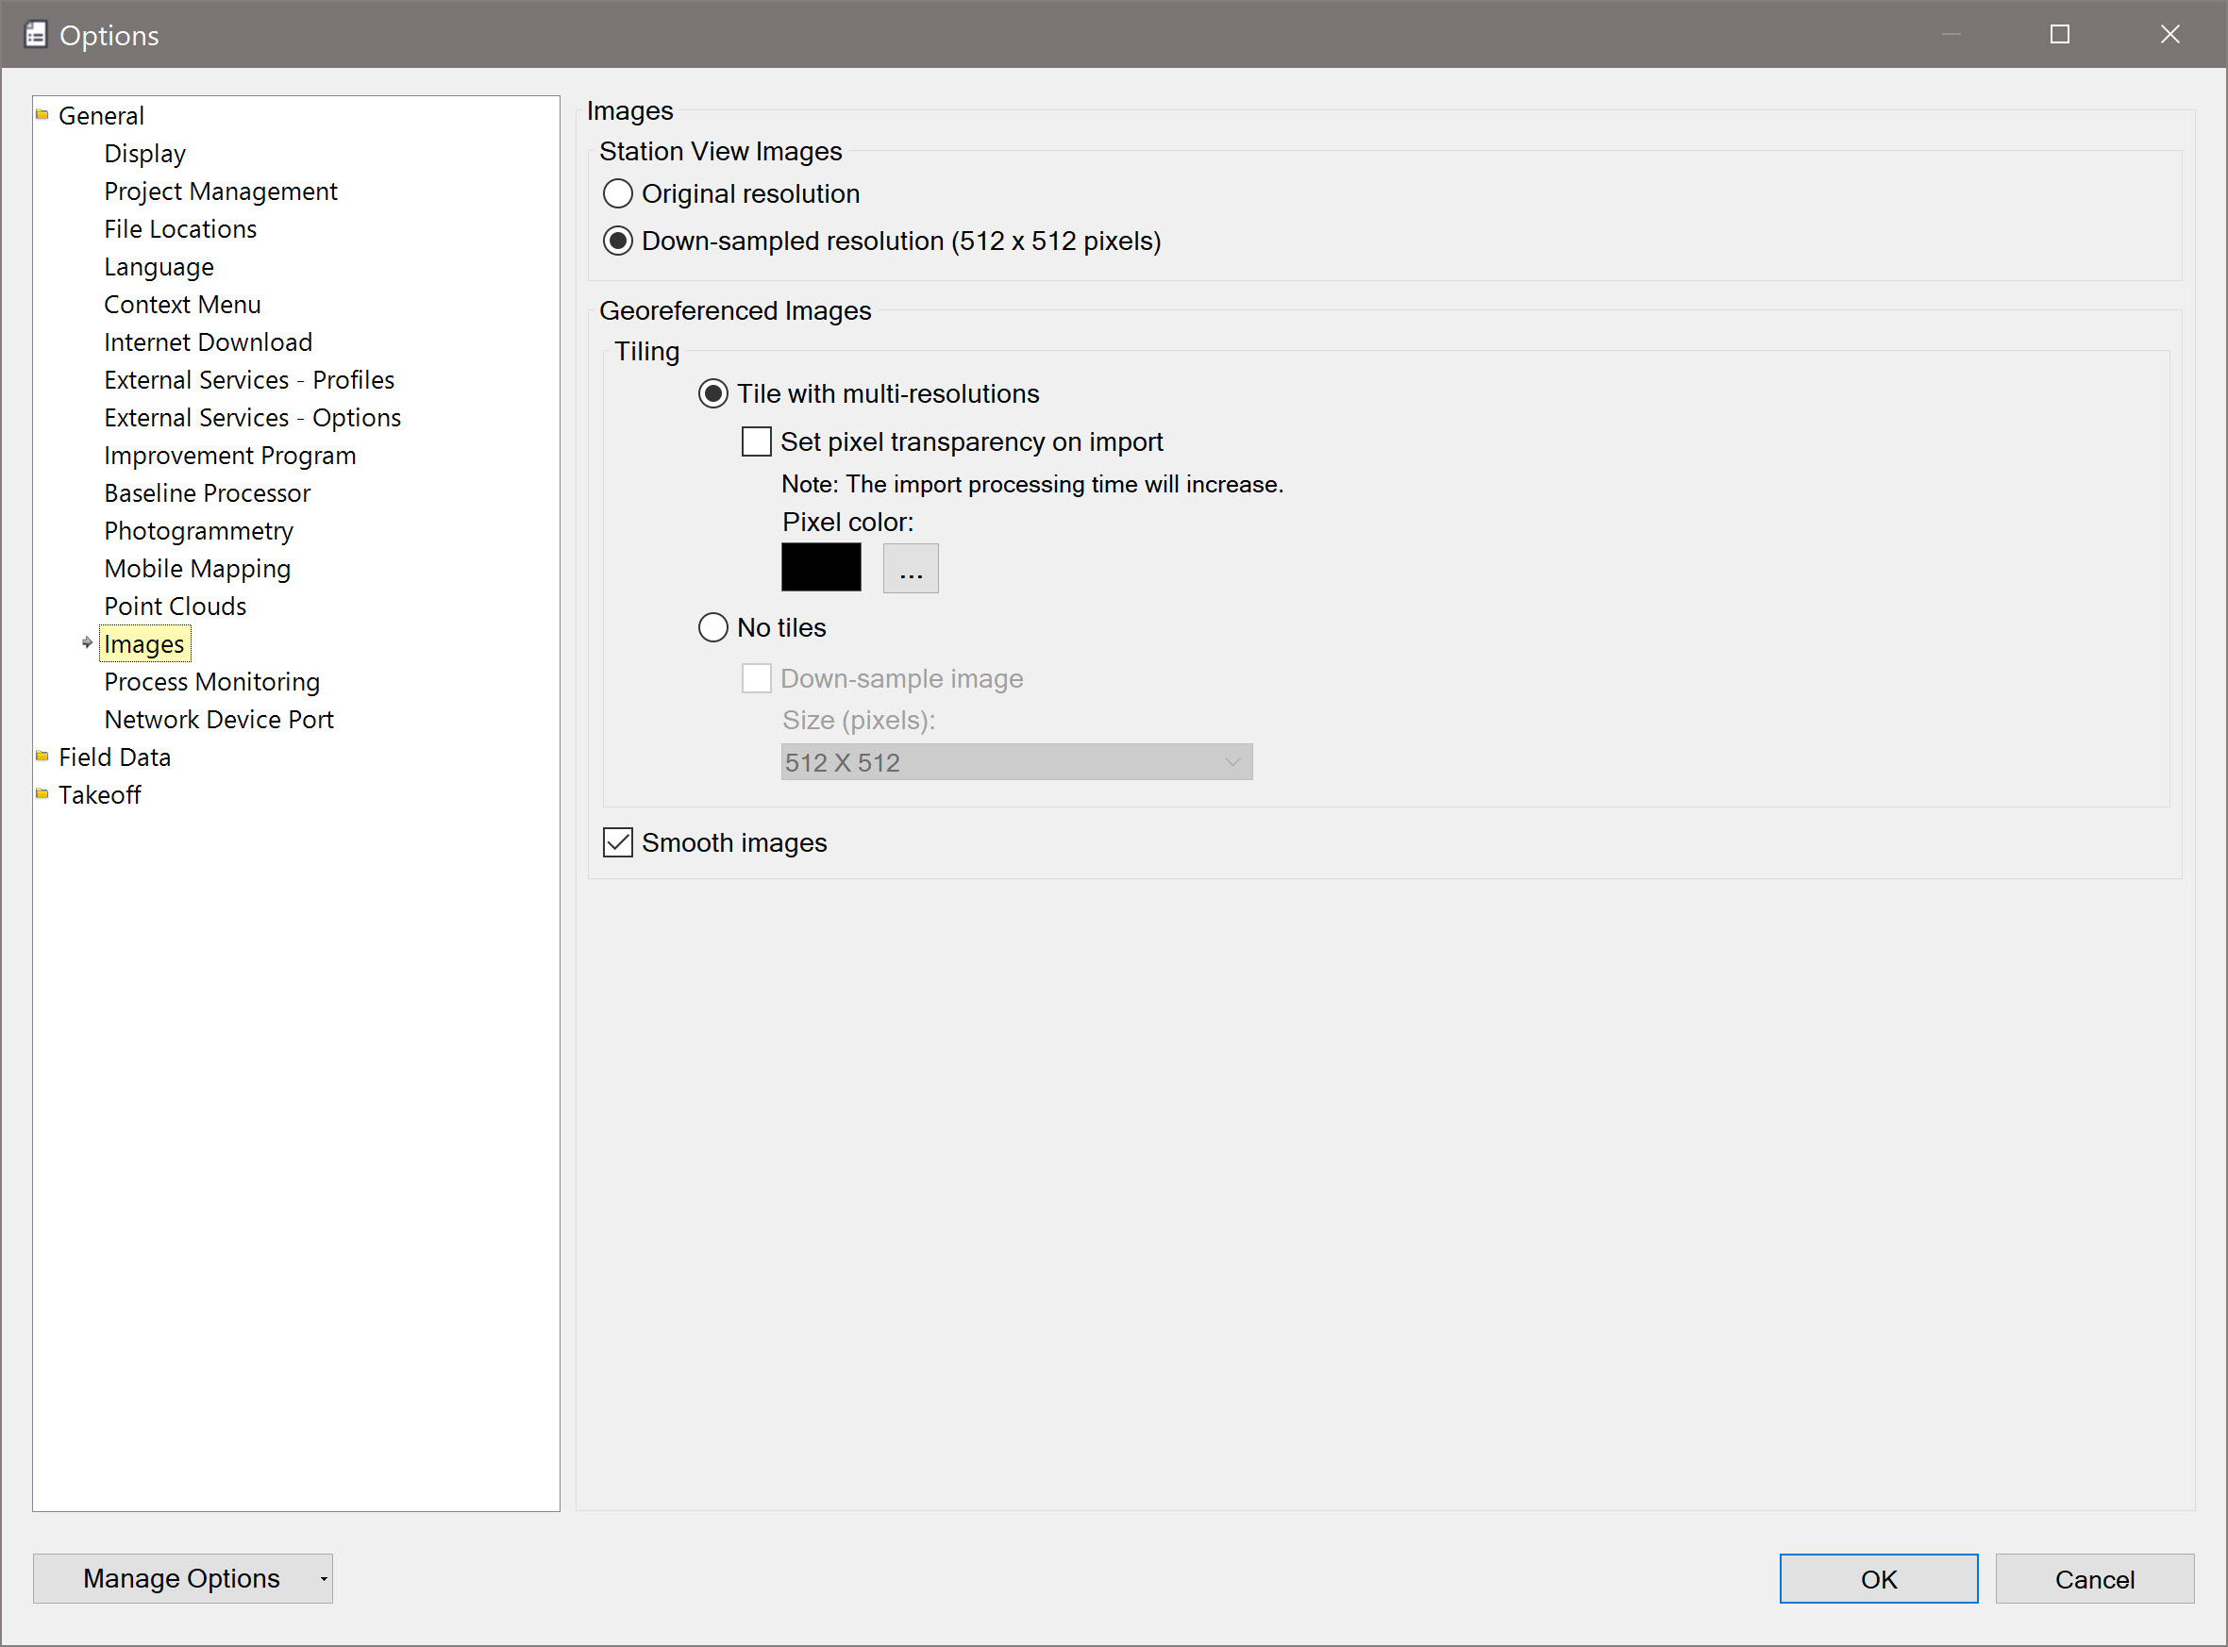Click the Options window title icon
The height and width of the screenshot is (1647, 2228).
pyautogui.click(x=36, y=35)
